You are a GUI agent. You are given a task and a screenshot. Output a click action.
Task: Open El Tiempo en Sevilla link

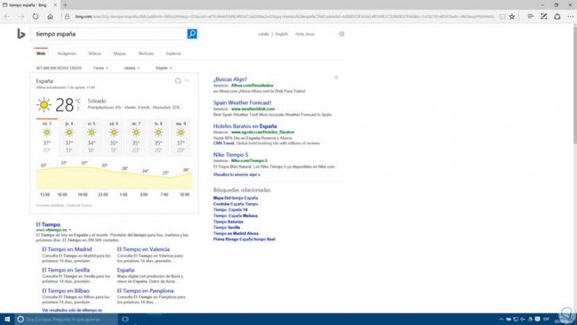click(x=66, y=270)
